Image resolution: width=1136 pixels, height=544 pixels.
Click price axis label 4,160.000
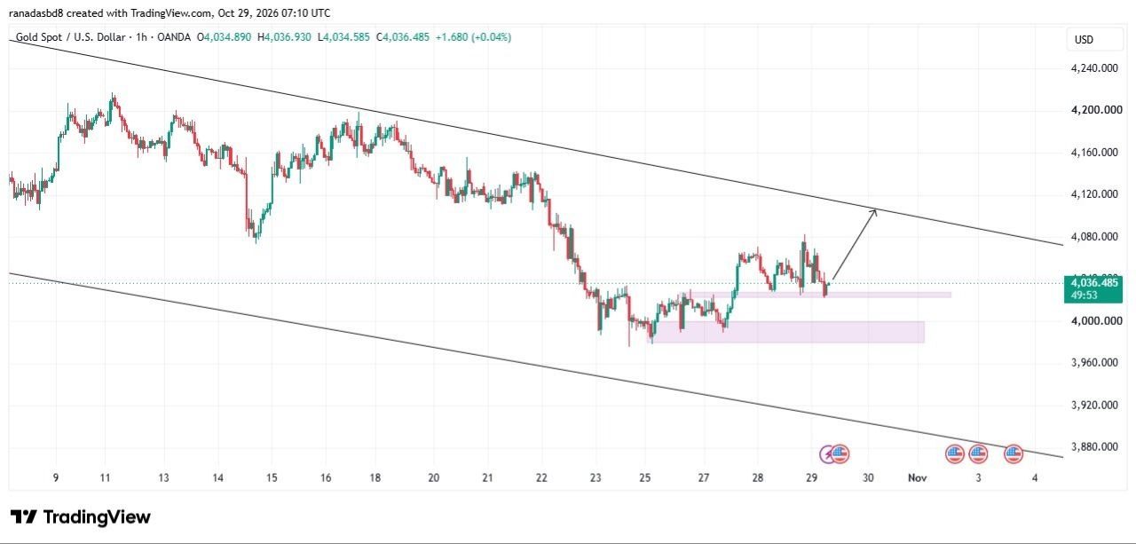[1095, 152]
